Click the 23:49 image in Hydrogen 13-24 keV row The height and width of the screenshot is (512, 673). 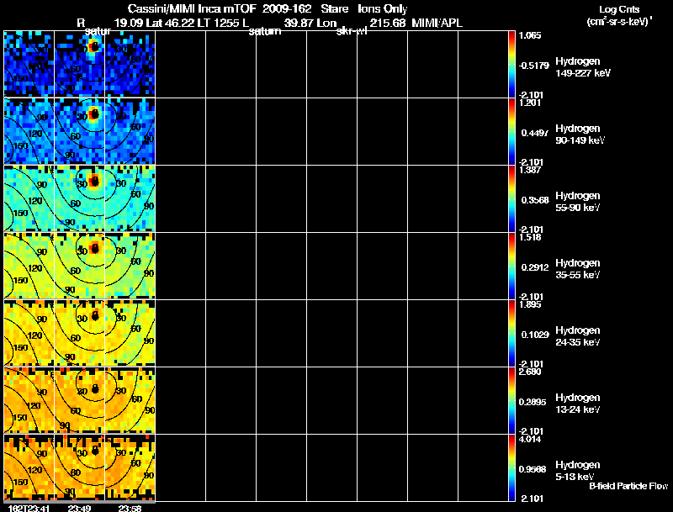click(79, 400)
